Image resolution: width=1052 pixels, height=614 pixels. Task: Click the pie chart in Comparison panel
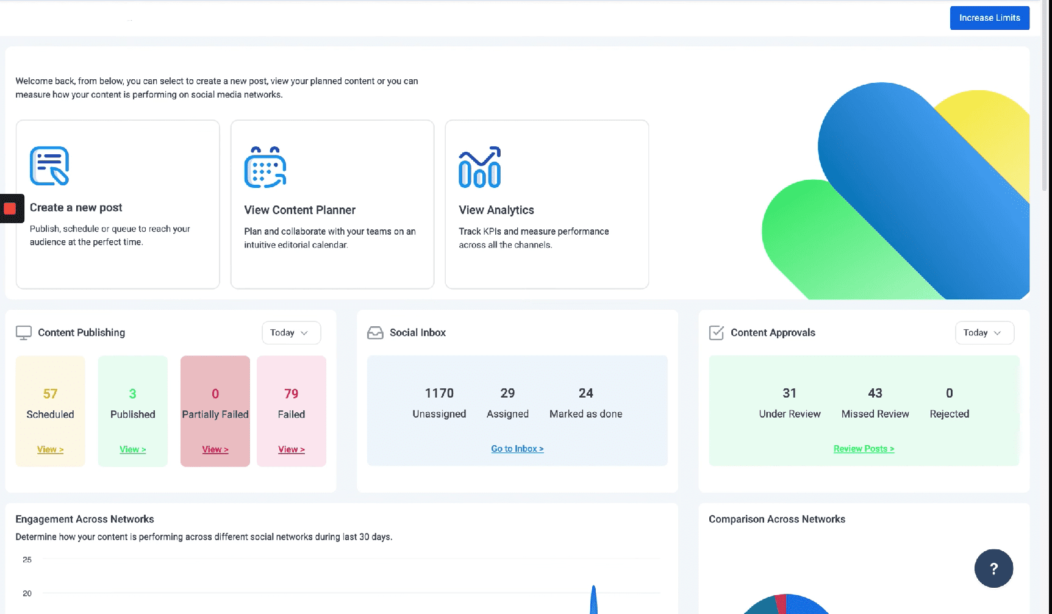click(x=786, y=604)
